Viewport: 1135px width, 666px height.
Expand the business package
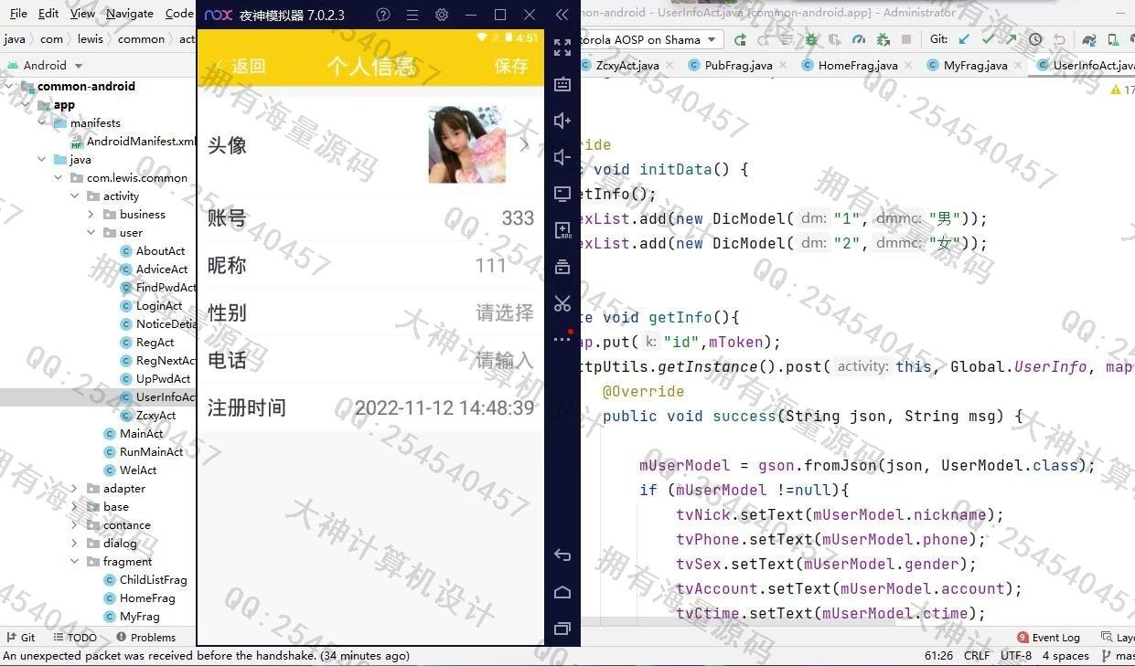pos(91,214)
